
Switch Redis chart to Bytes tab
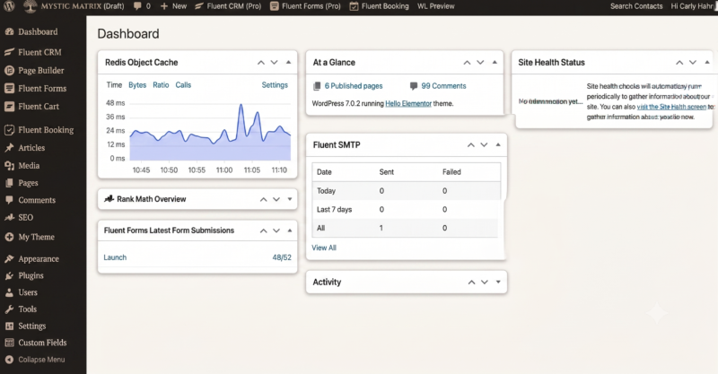137,84
